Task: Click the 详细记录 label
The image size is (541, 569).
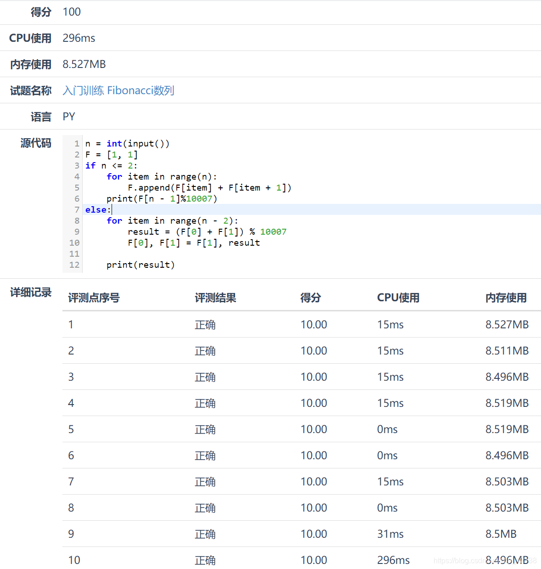Action: (31, 292)
